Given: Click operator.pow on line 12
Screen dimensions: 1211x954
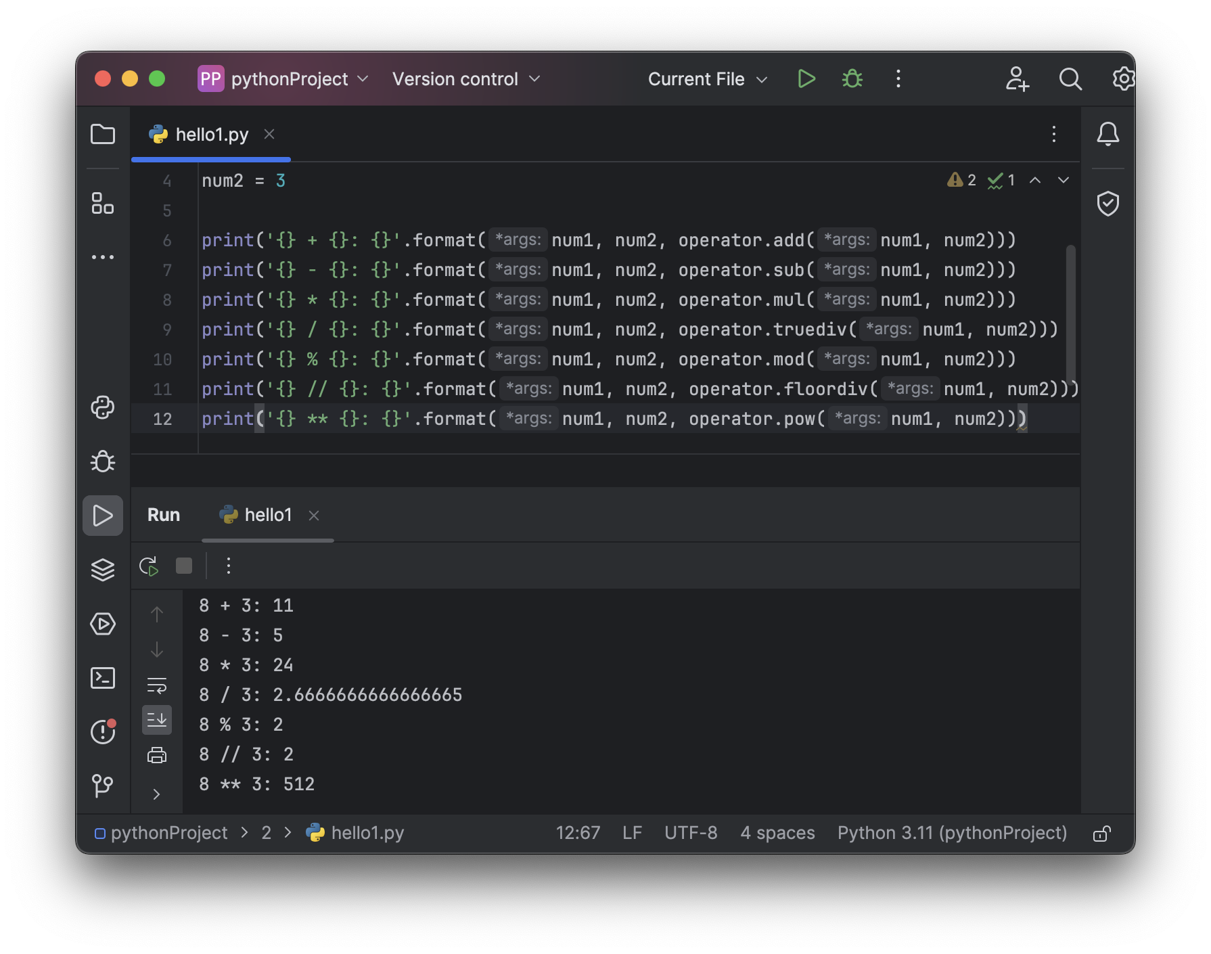Looking at the screenshot, I should 752,419.
